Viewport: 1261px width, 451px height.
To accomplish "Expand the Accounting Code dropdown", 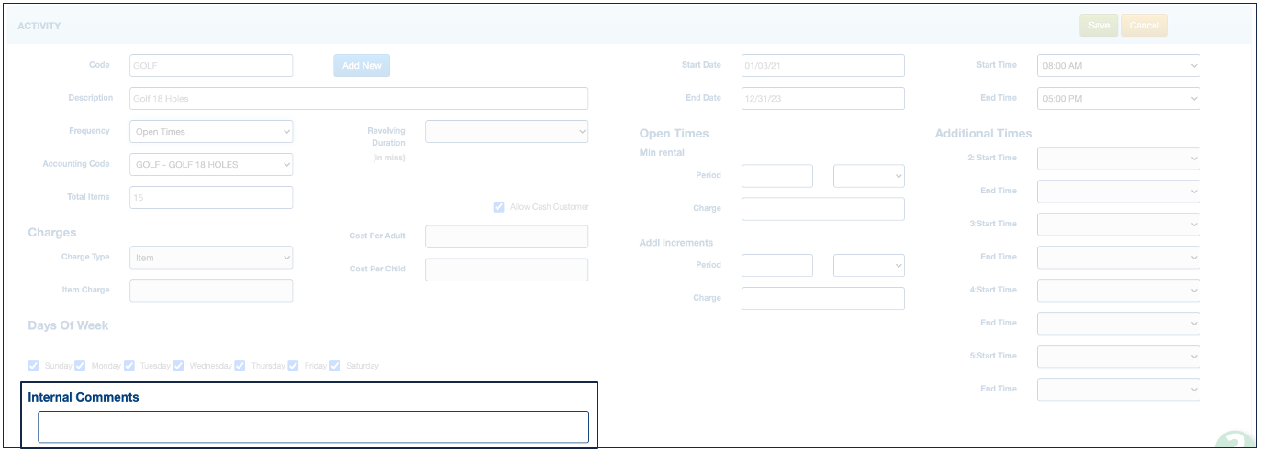I will [x=211, y=165].
